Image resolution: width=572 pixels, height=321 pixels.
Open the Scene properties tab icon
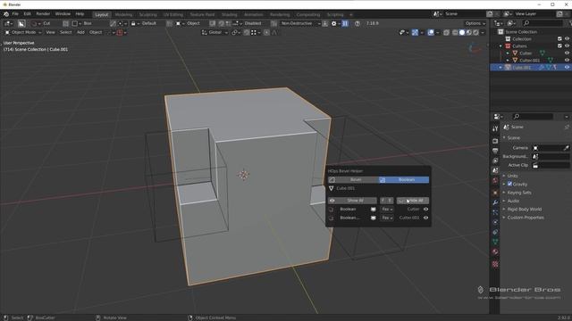[495, 170]
